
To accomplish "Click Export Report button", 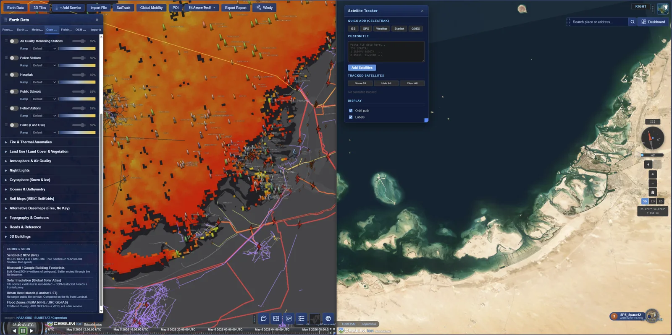I will 236,8.
